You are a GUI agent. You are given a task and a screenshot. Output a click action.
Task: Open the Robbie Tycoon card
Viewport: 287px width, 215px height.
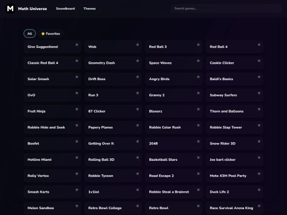click(x=113, y=176)
